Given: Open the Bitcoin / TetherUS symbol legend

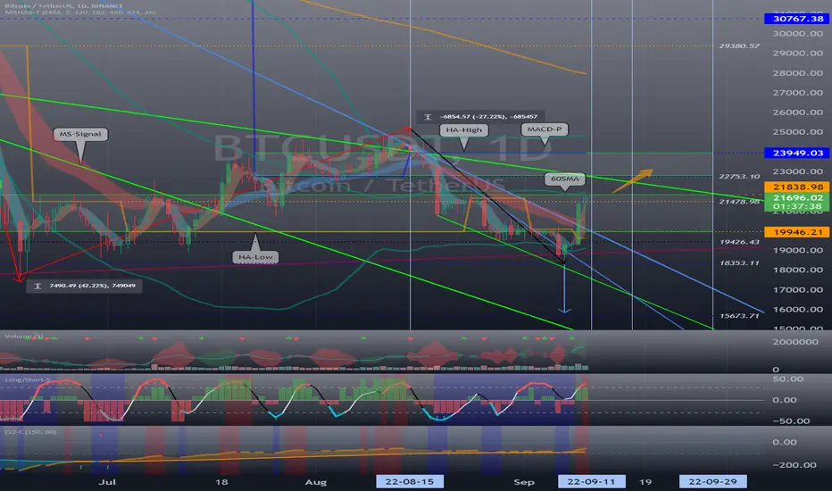Looking at the screenshot, I should coord(63,6).
